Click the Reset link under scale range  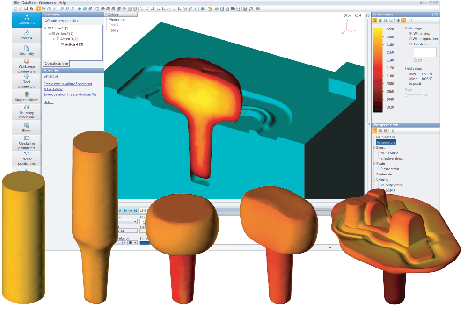tap(418, 60)
